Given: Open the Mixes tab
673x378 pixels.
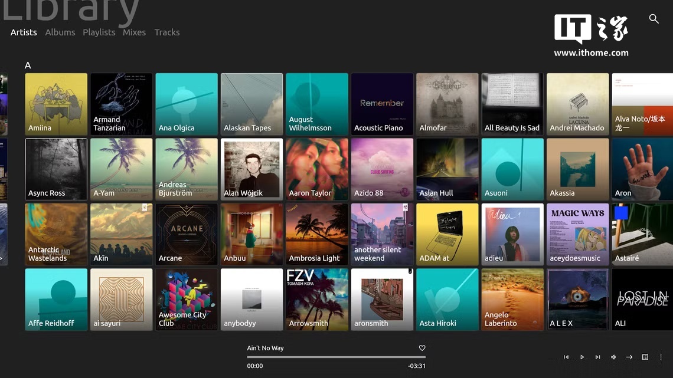Looking at the screenshot, I should tap(135, 32).
